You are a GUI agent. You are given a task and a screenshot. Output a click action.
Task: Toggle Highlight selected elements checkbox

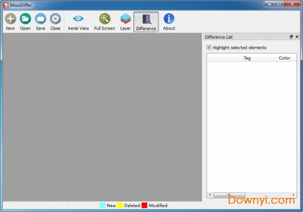tap(209, 48)
